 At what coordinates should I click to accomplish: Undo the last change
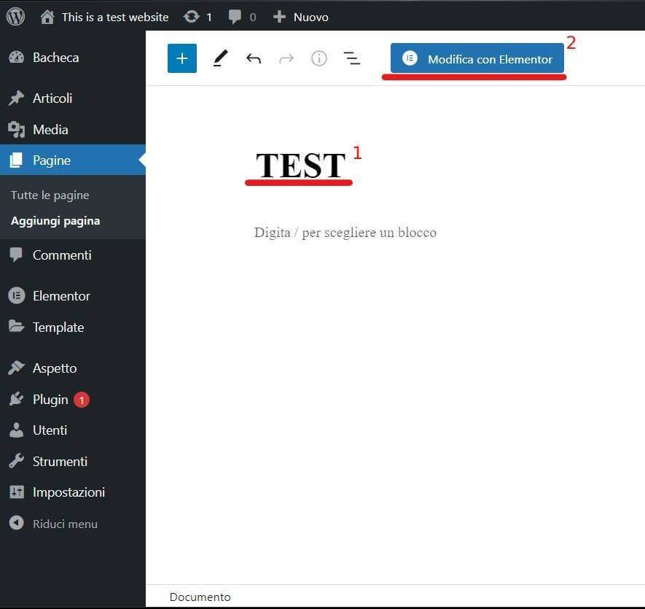[253, 58]
